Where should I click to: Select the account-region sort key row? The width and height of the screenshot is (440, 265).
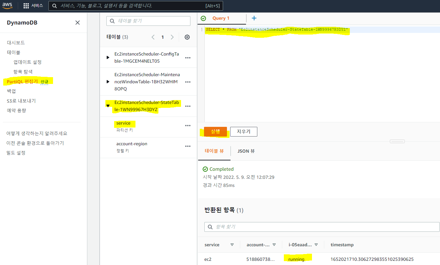coord(148,148)
